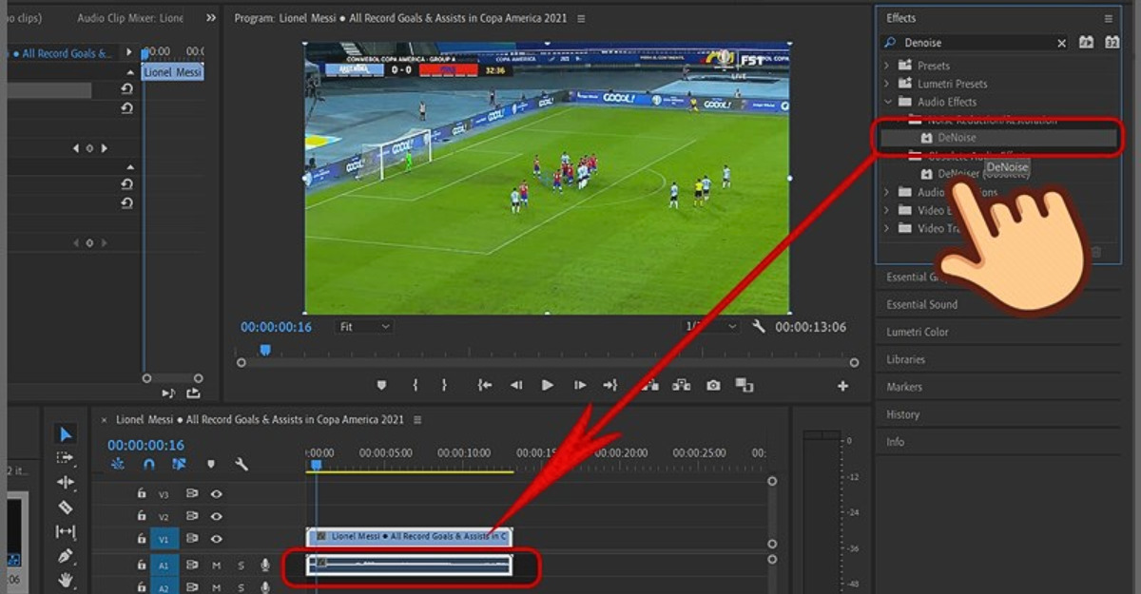
Task: Expand the Presets folder
Action: point(887,66)
